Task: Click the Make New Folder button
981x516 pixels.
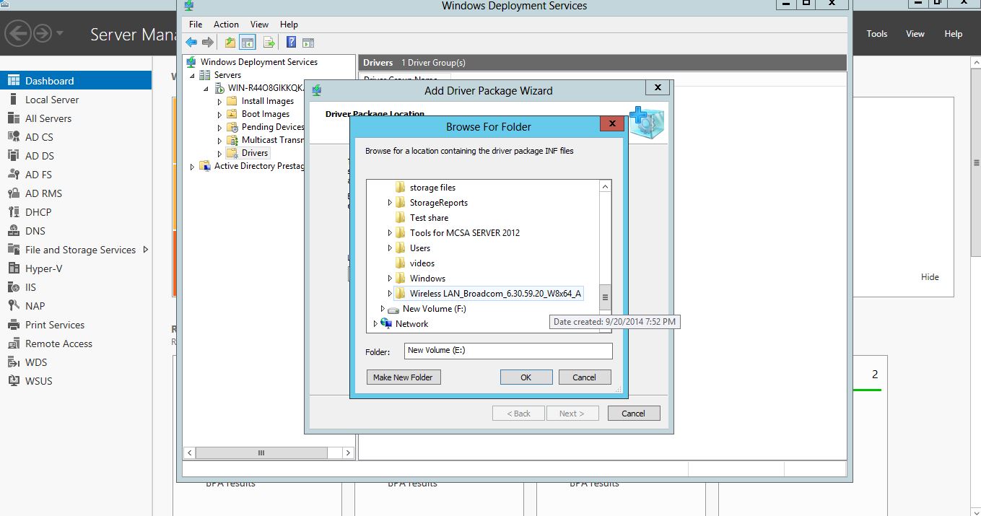Action: [x=403, y=377]
